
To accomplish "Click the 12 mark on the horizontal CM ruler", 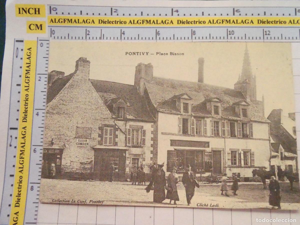I will click(267, 33).
